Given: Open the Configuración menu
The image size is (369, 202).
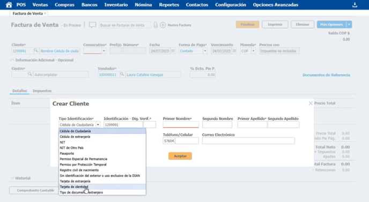Looking at the screenshot, I should [x=231, y=5].
